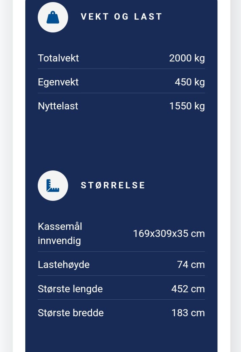Click the white circle behind the weight icon

(53, 17)
